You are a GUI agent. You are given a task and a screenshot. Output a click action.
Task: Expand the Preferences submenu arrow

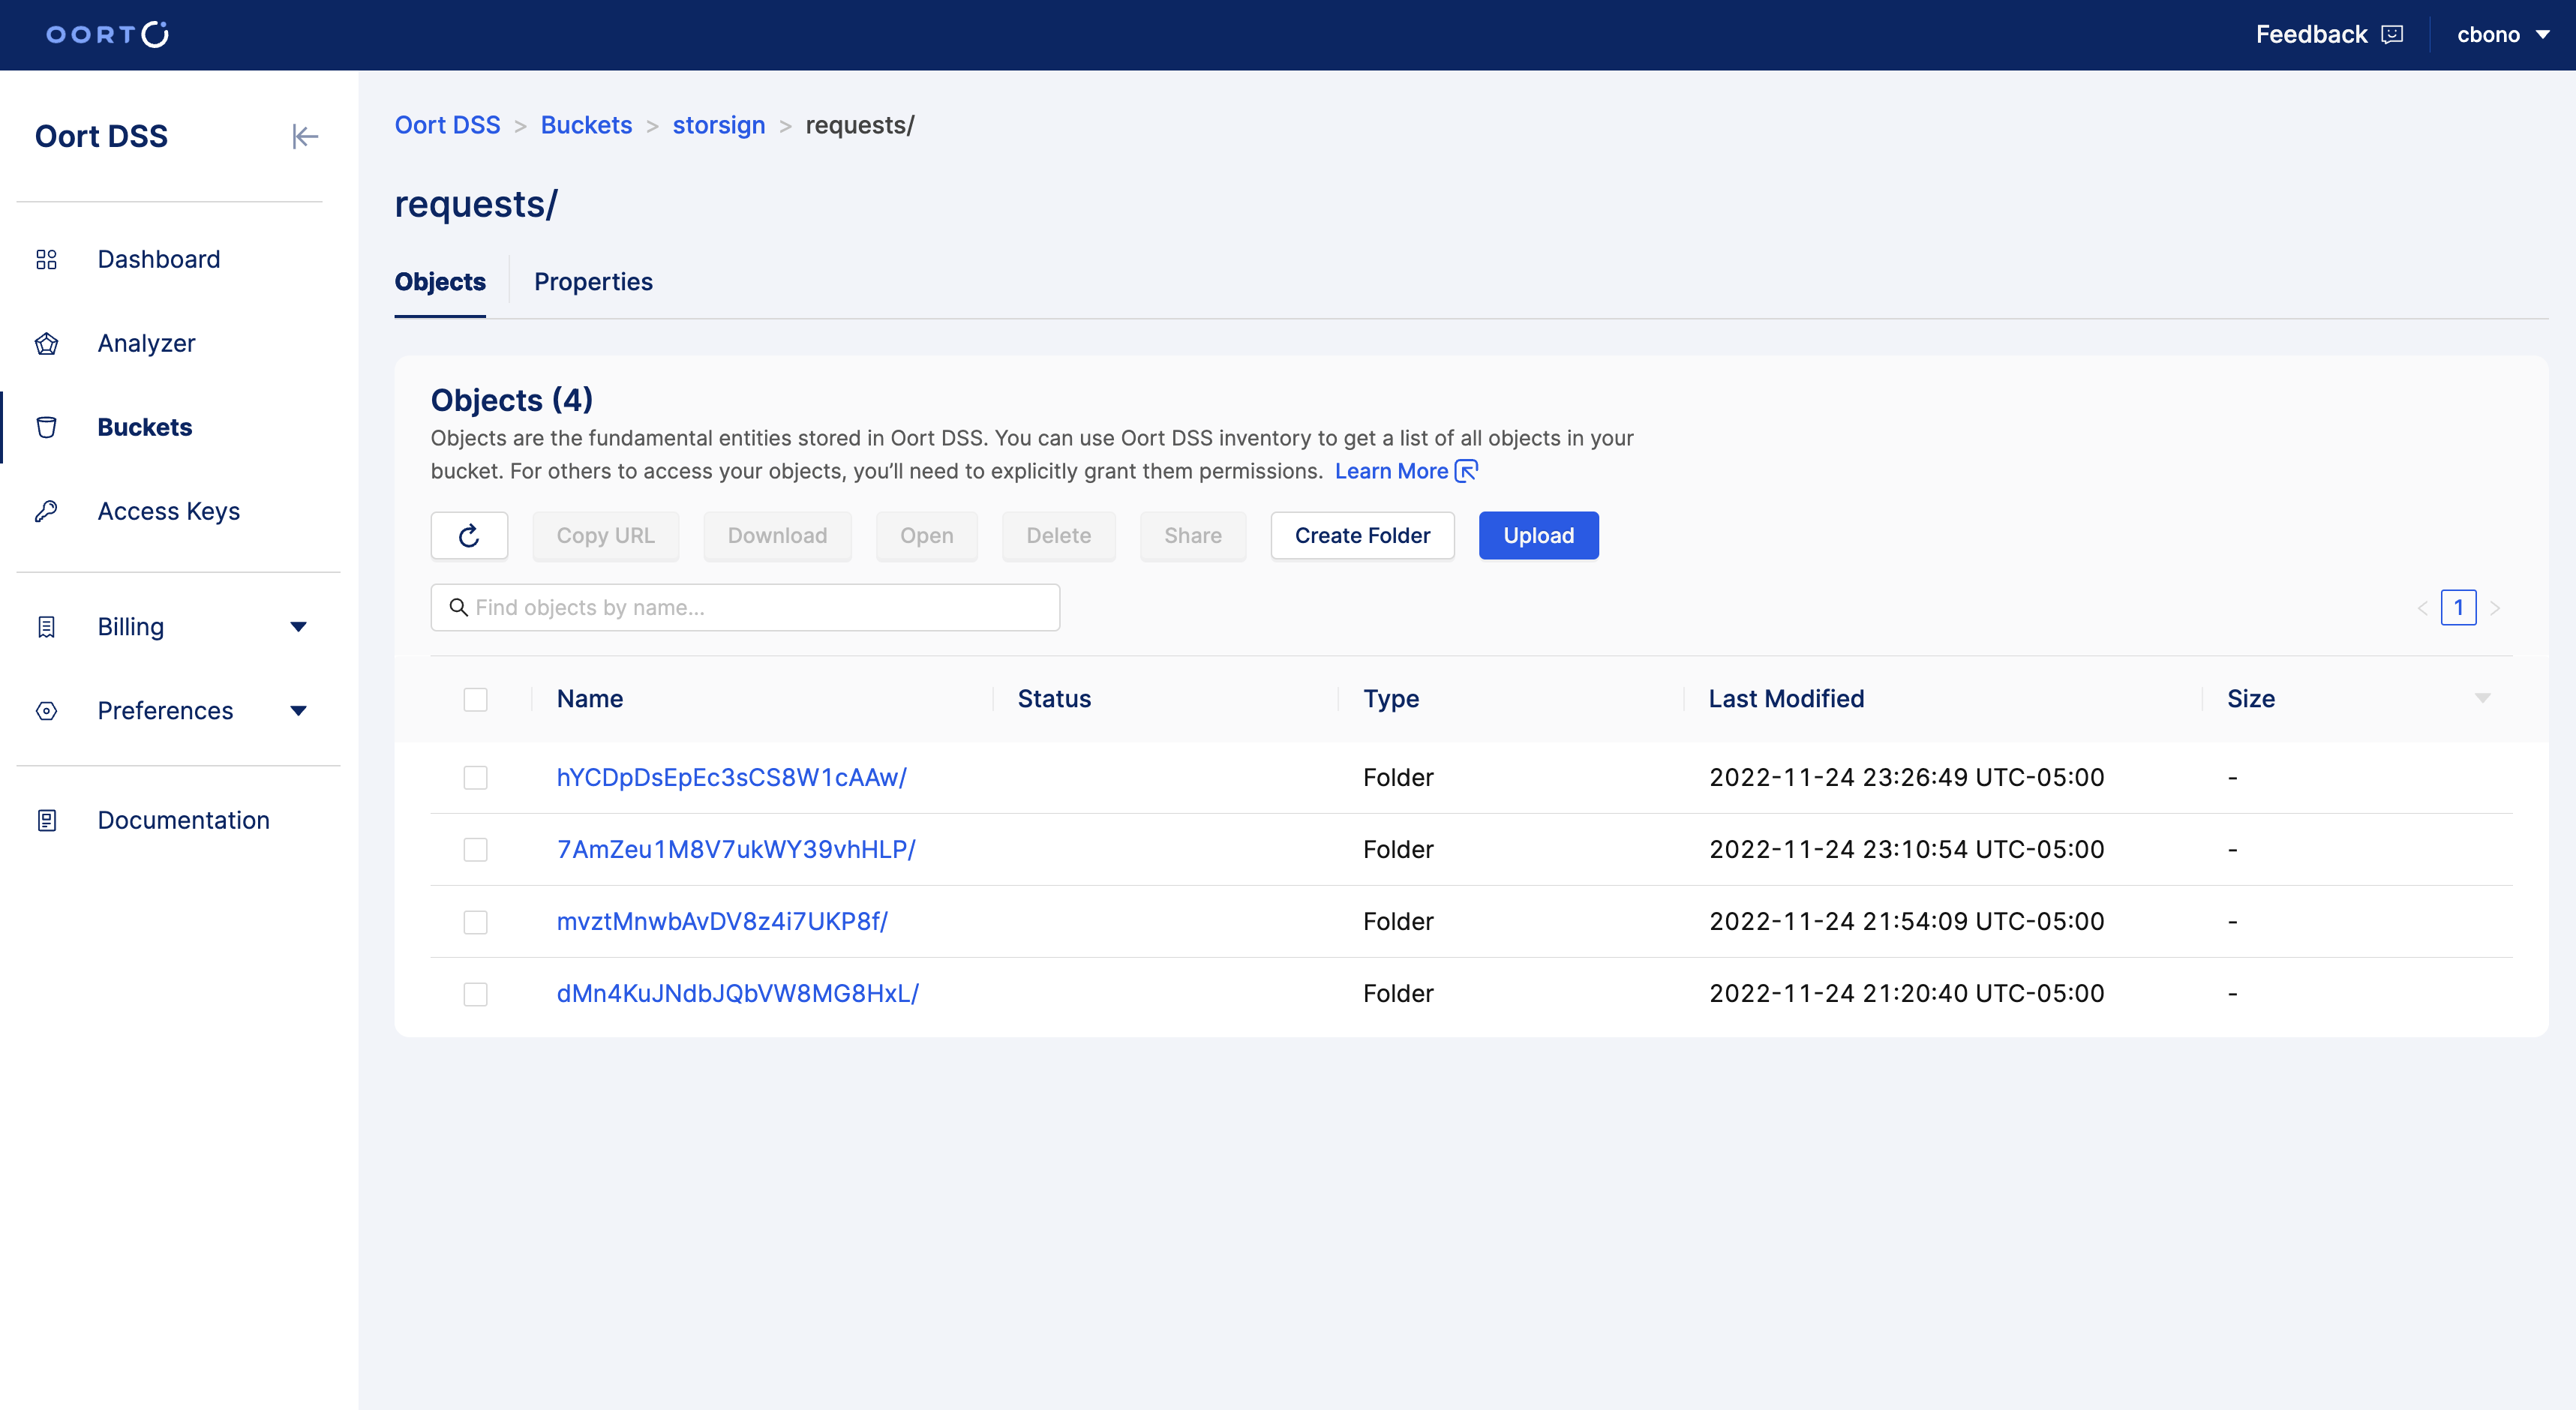coord(298,711)
